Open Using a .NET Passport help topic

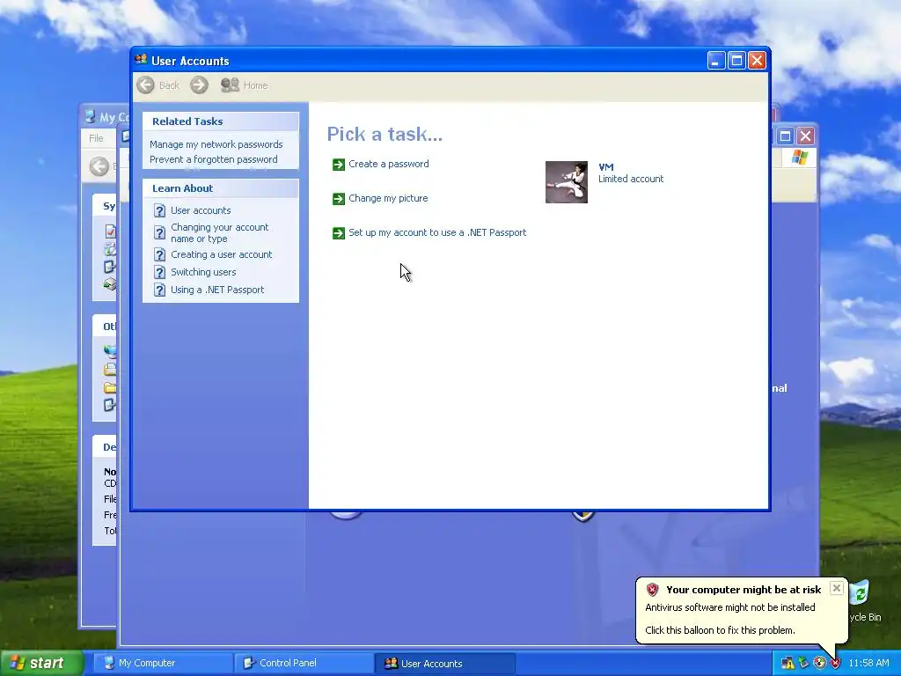click(217, 290)
